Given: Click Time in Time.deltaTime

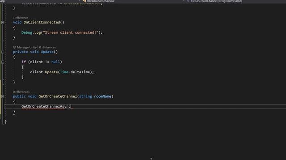Looking at the screenshot, I should click(64, 72).
